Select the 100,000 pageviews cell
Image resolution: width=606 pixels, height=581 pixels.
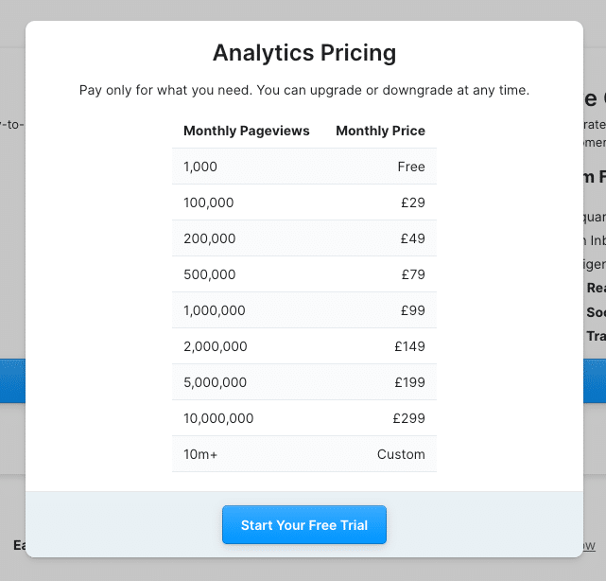coord(208,202)
